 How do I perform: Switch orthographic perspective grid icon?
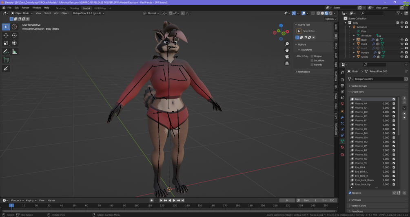287,63
